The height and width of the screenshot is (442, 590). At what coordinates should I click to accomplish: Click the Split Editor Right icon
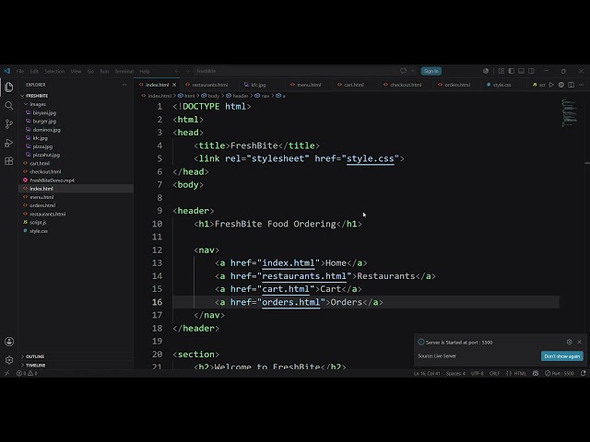(x=572, y=85)
